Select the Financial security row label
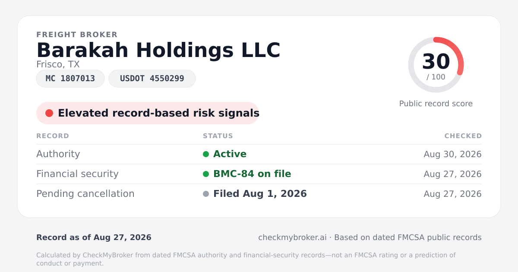Screen dimensions: 518x272 [x=77, y=174]
